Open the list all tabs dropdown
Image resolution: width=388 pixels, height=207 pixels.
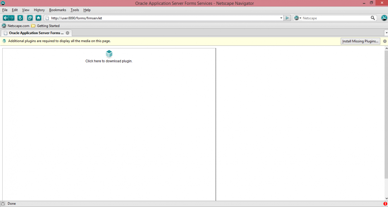point(386,33)
